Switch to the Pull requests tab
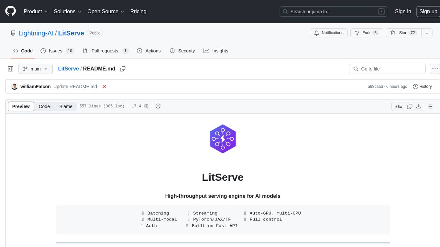Viewport: 440px width, 247px height. [105, 51]
